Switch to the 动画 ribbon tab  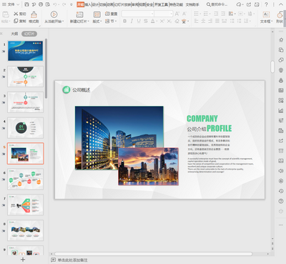pos(110,4)
